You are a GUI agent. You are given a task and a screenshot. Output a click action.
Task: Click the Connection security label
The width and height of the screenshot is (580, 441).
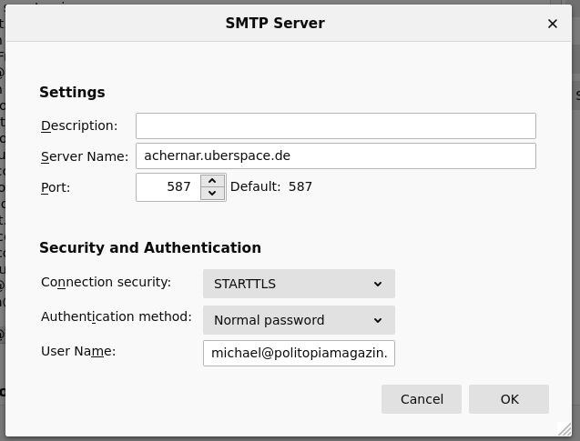(107, 282)
